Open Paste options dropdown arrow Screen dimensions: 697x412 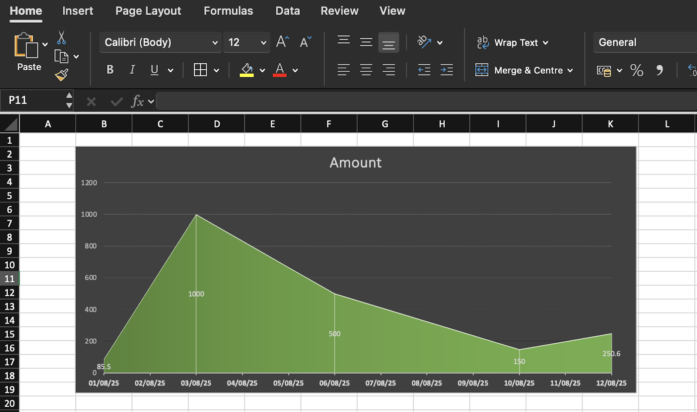45,44
